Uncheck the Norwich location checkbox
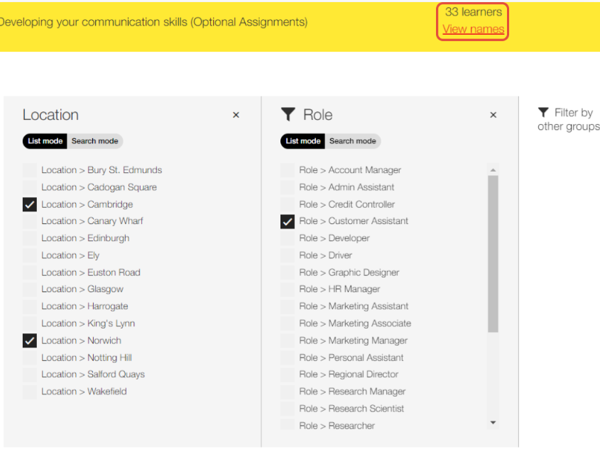Image resolution: width=600 pixels, height=449 pixels. tap(29, 340)
